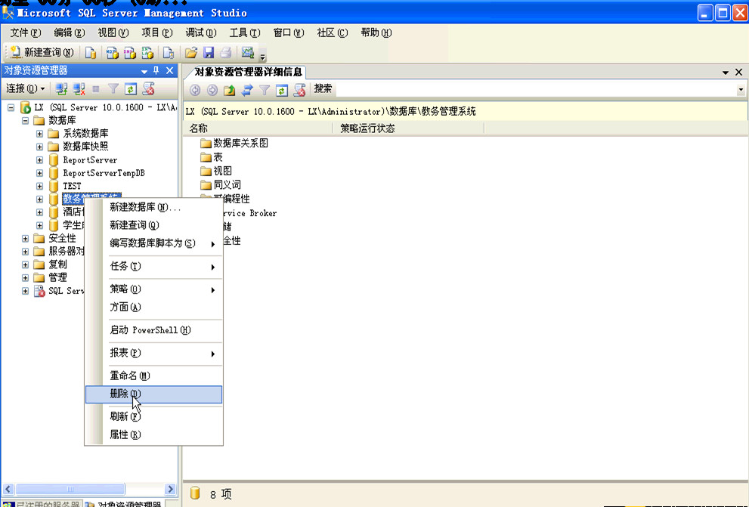Screen dimensions: 749x507
Task: Click the 名称 column header
Action: 258,128
